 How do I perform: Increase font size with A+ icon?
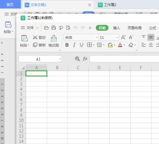[x=123, y=37]
